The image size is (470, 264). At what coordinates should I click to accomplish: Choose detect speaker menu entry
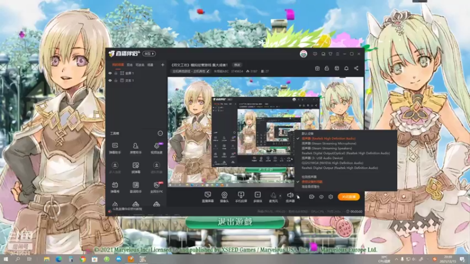coord(309,177)
